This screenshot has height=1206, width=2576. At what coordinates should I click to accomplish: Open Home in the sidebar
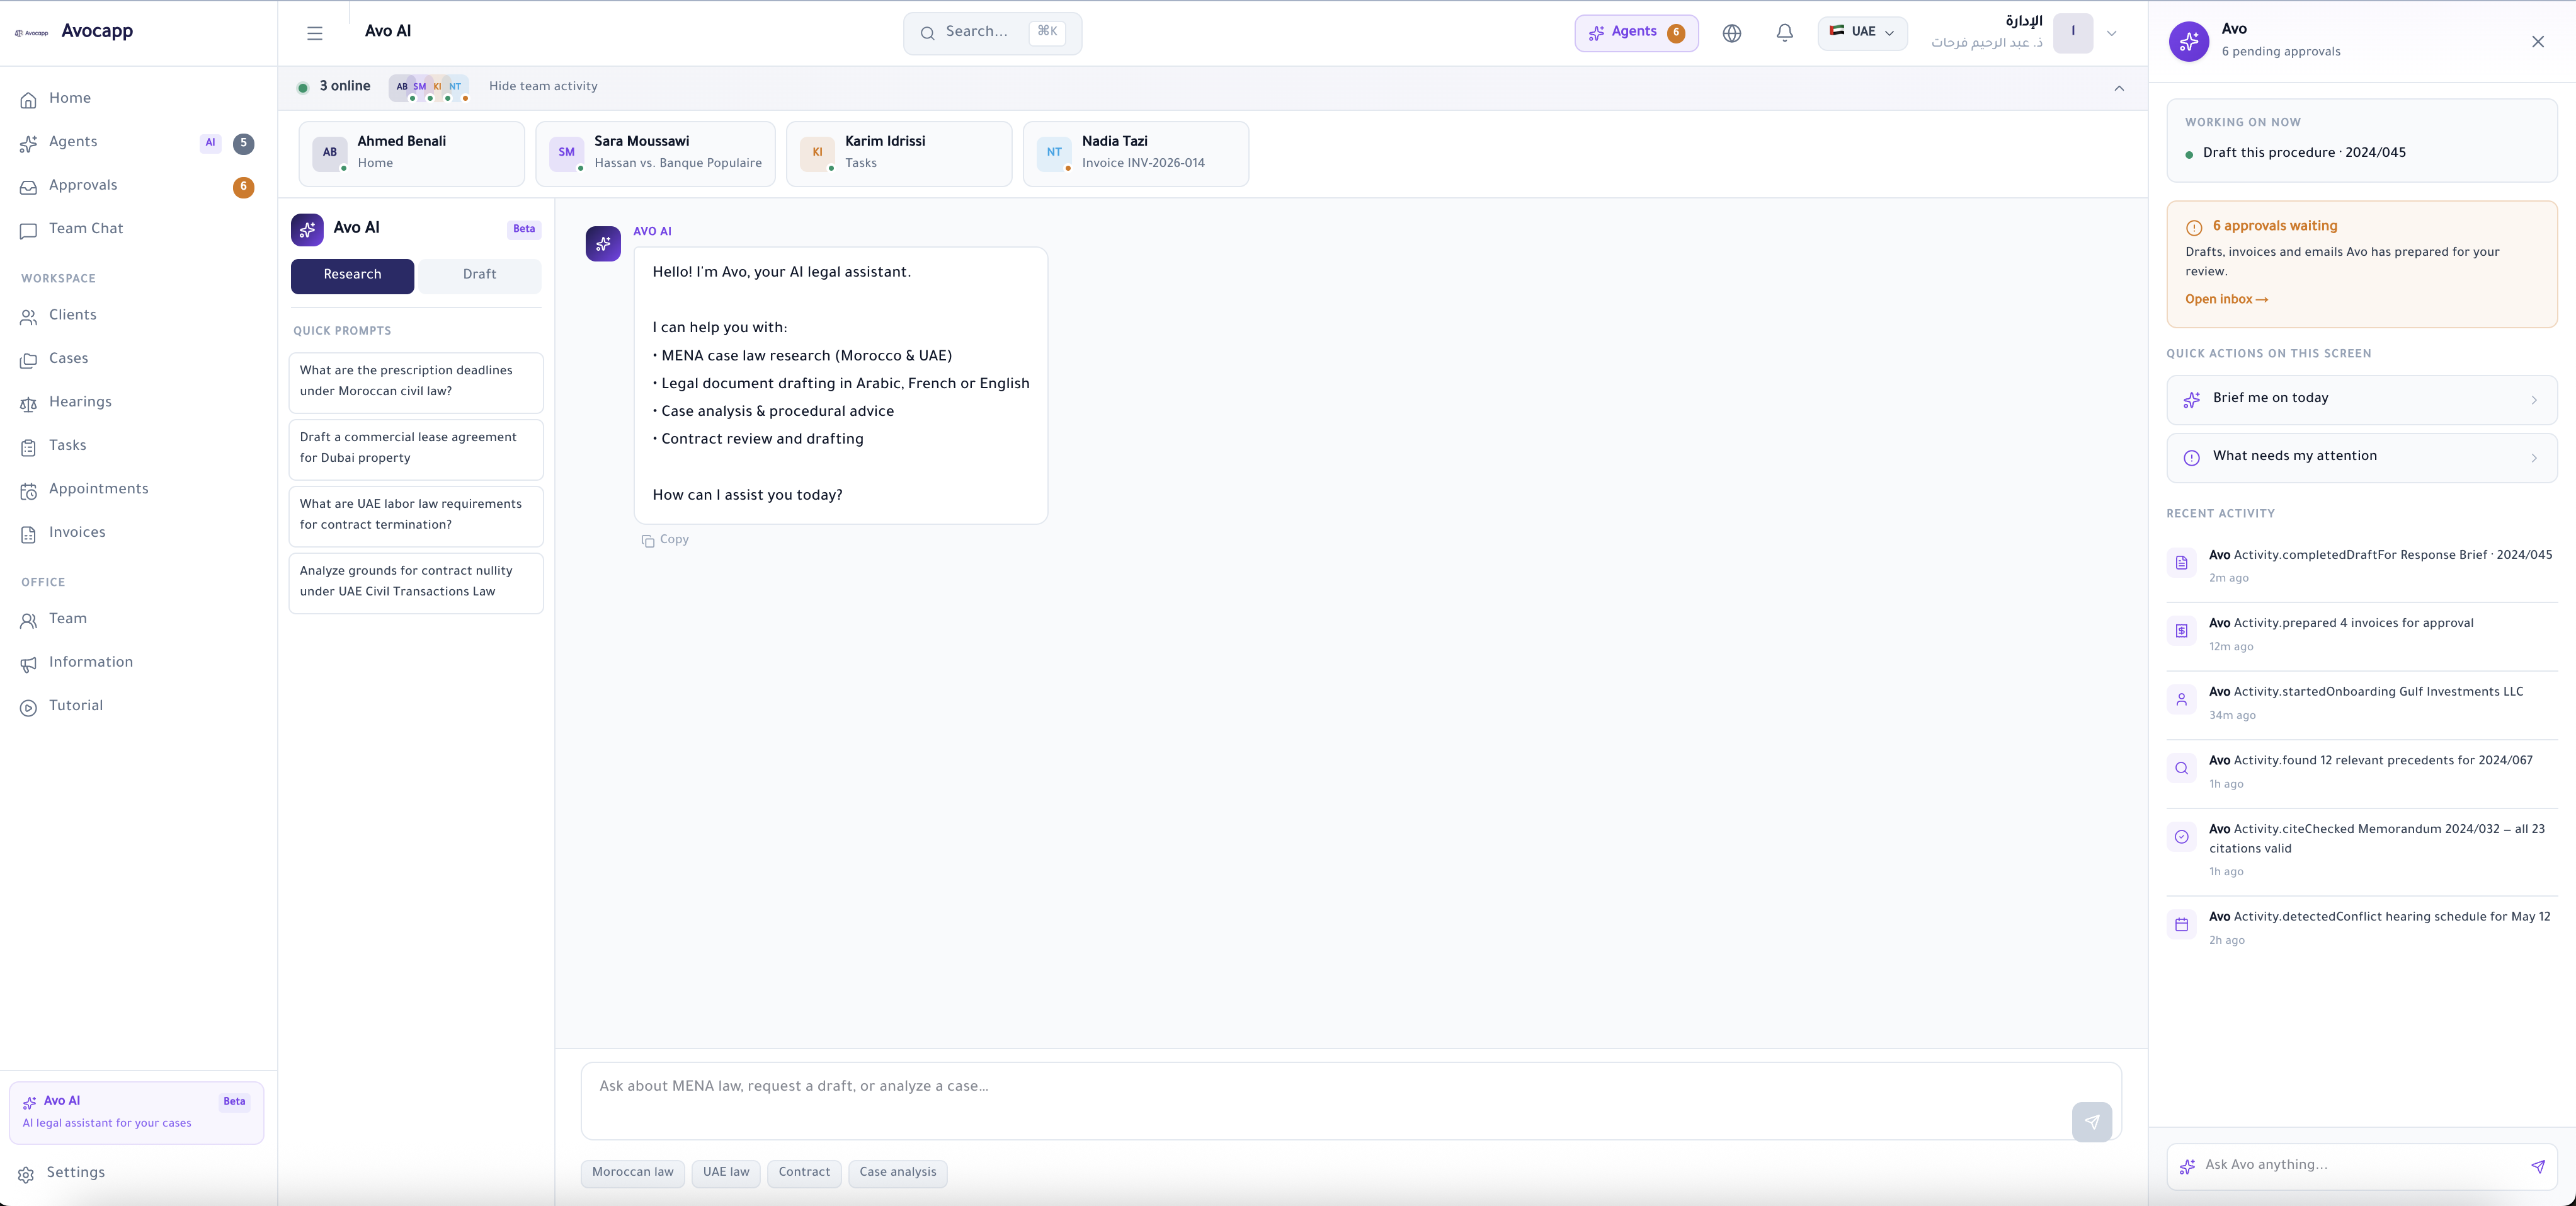coord(137,99)
